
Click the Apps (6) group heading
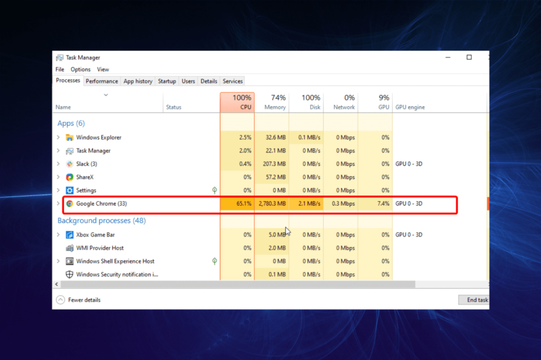click(71, 123)
